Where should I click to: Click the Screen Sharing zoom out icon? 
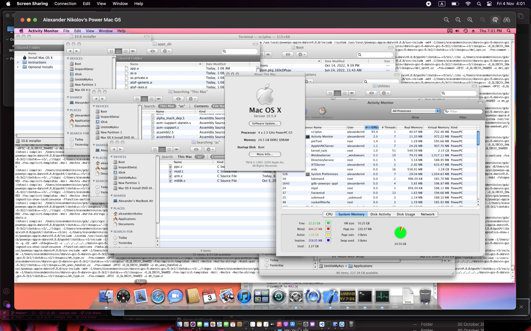(x=446, y=20)
